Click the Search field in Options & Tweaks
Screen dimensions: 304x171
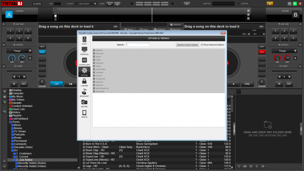point(138,45)
